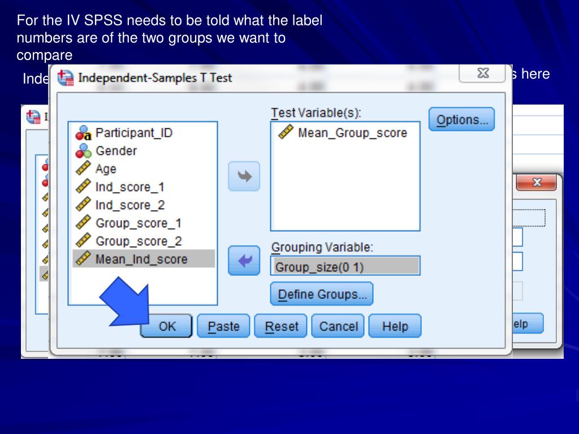Close the Independent-Samples T Test dialog
This screenshot has height=434, width=579.
click(x=482, y=73)
